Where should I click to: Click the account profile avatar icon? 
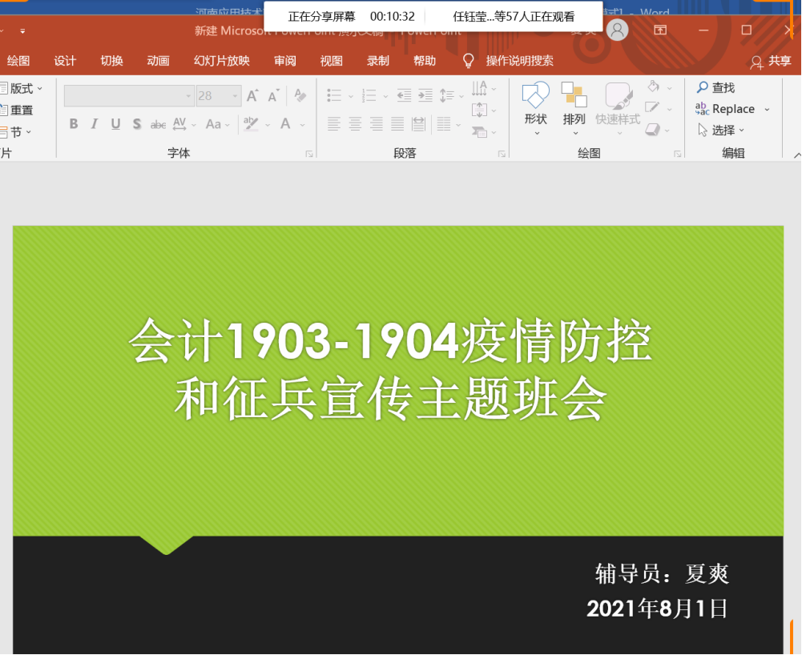(x=618, y=30)
